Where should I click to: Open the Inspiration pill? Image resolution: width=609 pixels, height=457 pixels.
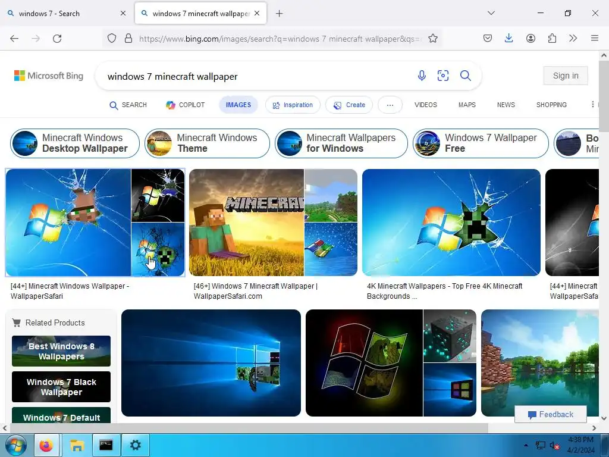coord(293,105)
